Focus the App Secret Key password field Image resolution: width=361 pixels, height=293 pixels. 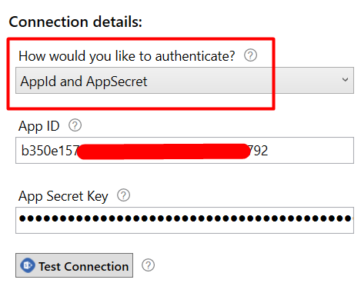tap(185, 221)
